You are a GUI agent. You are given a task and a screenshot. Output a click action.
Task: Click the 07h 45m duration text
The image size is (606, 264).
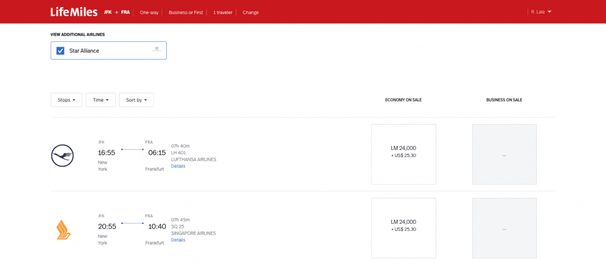pyautogui.click(x=180, y=220)
